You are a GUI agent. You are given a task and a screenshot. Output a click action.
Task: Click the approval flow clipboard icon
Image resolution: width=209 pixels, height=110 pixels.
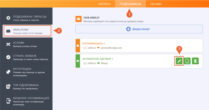[8, 87]
